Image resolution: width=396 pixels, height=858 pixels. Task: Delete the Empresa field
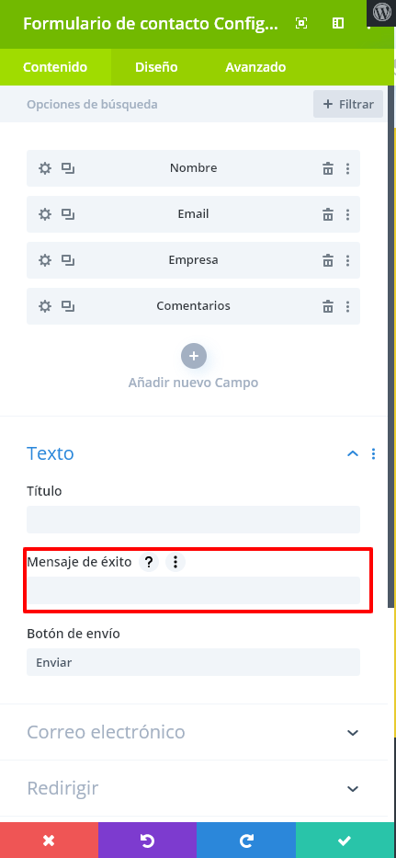(x=328, y=260)
